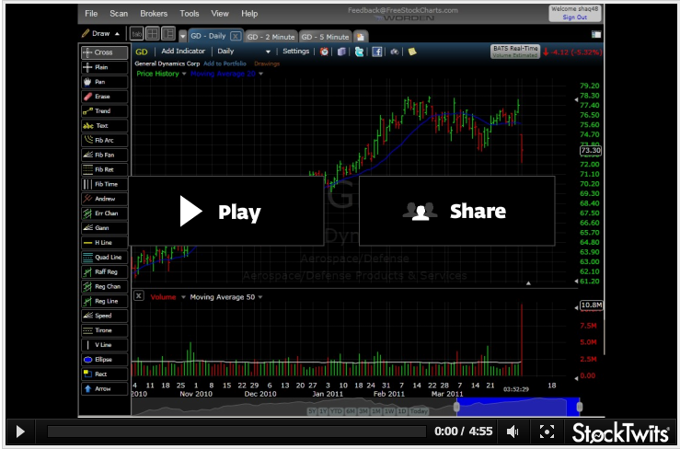Open the View menu

(220, 14)
